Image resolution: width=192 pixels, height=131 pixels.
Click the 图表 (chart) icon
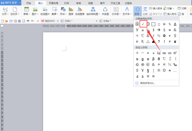[x=71, y=11]
